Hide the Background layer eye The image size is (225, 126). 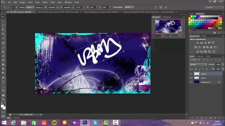coord(191,82)
